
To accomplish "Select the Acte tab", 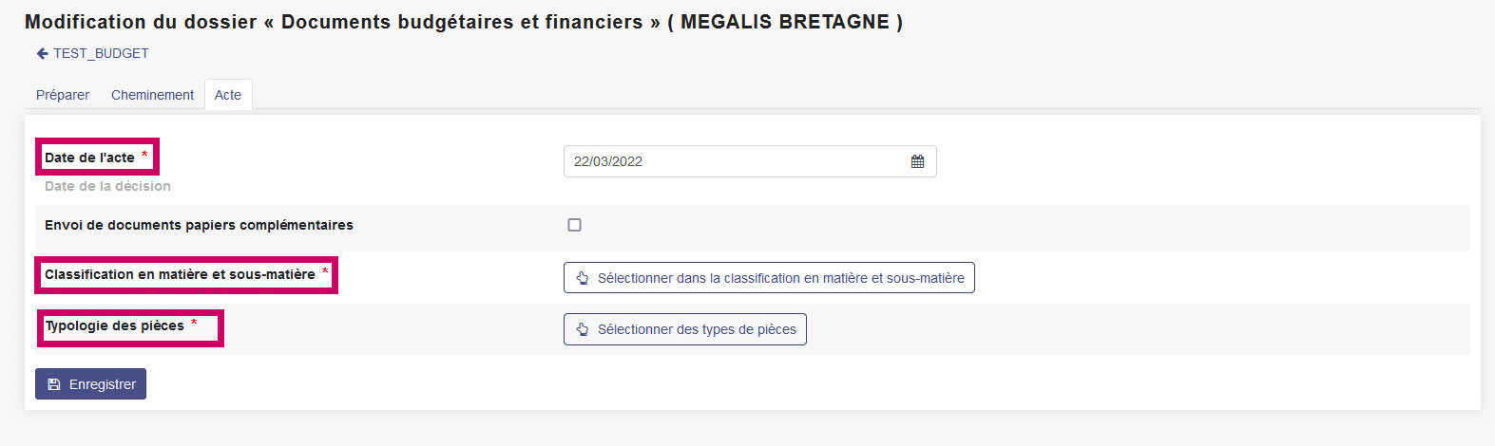I will [228, 95].
